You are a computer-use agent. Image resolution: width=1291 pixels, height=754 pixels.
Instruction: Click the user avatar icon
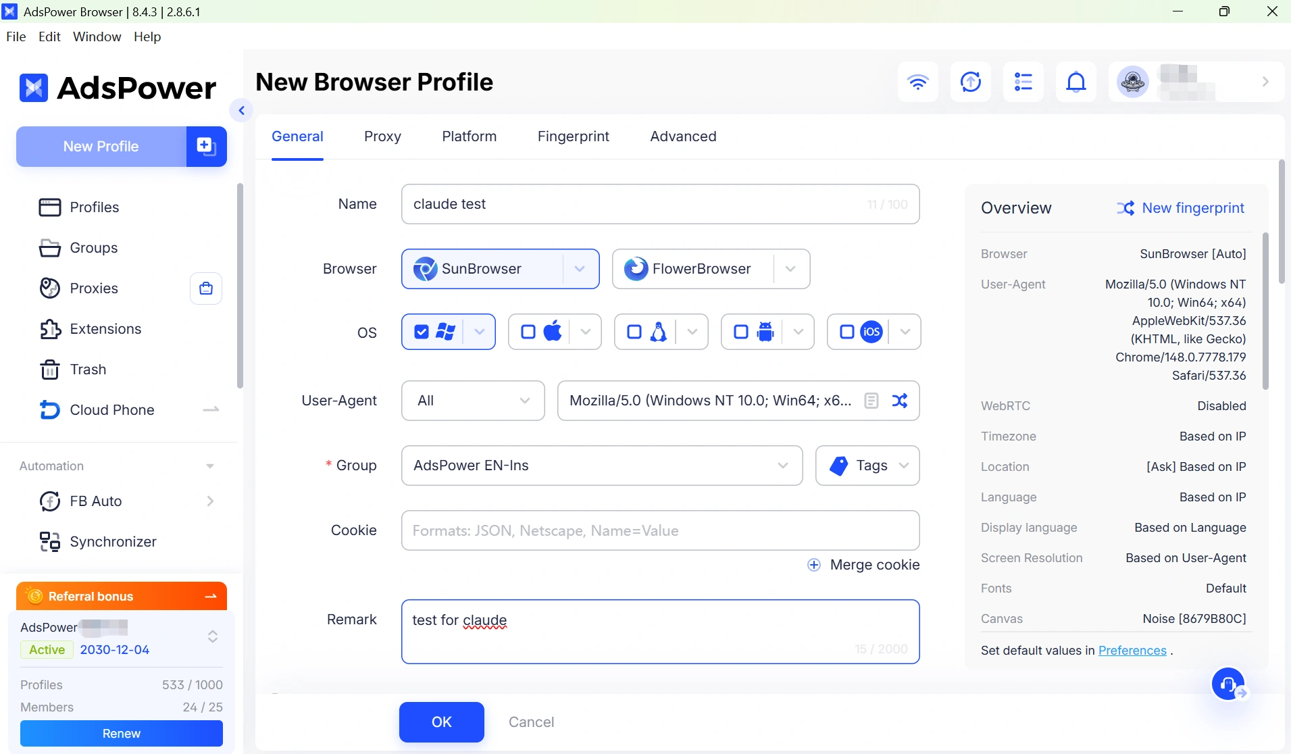click(x=1133, y=82)
